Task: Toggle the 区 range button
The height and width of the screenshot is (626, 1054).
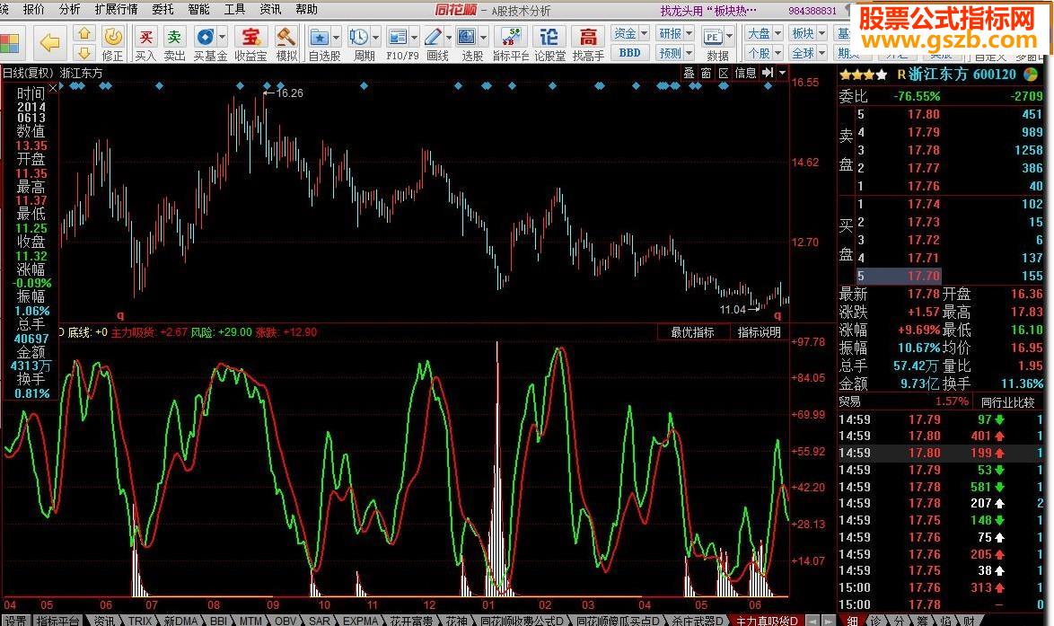Action: pos(724,73)
